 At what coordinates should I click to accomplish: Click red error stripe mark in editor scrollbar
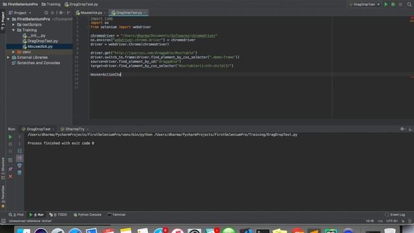click(x=412, y=77)
